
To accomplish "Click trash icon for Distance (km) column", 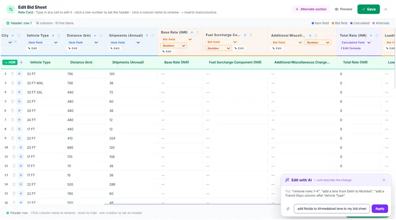I will click(x=101, y=36).
